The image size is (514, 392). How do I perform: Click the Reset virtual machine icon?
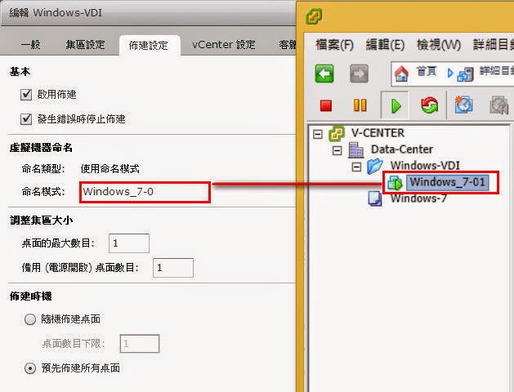click(x=430, y=105)
